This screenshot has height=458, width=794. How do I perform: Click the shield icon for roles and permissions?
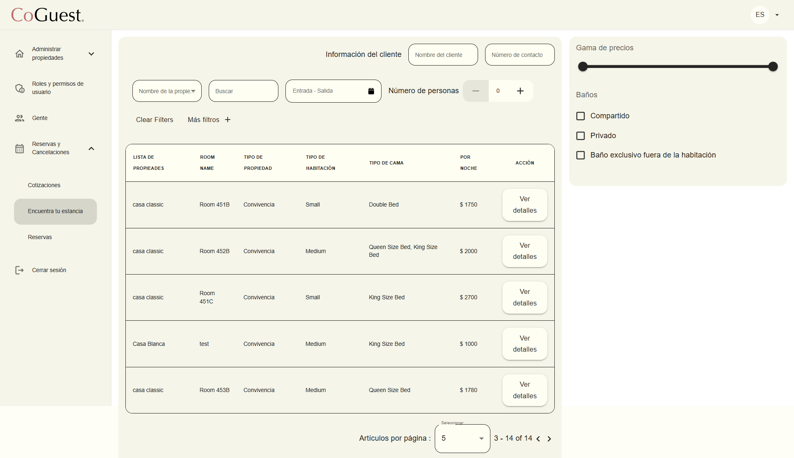tap(19, 88)
